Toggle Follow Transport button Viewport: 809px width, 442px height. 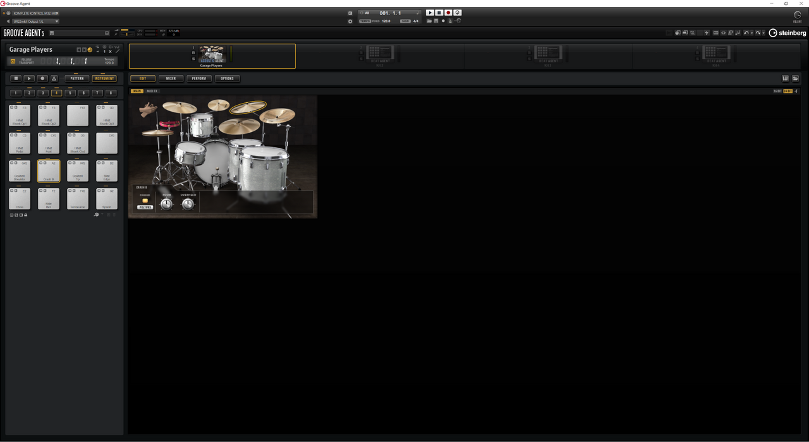pyautogui.click(x=13, y=61)
